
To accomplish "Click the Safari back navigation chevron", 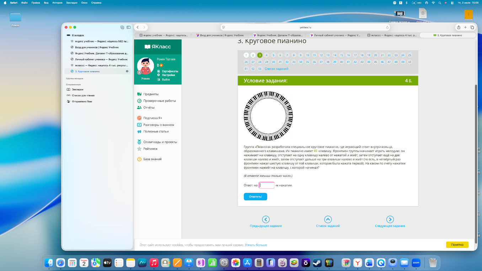I will pos(138,27).
